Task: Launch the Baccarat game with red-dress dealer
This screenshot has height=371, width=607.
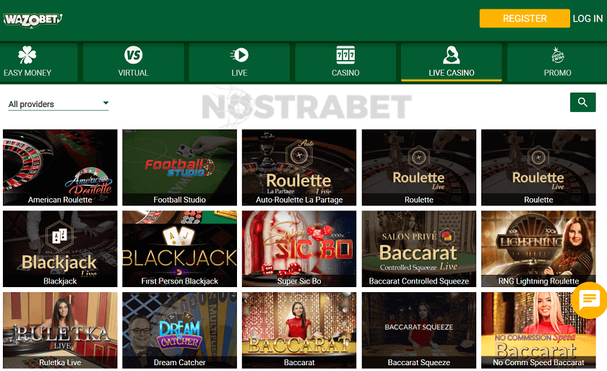Action: pos(299,330)
